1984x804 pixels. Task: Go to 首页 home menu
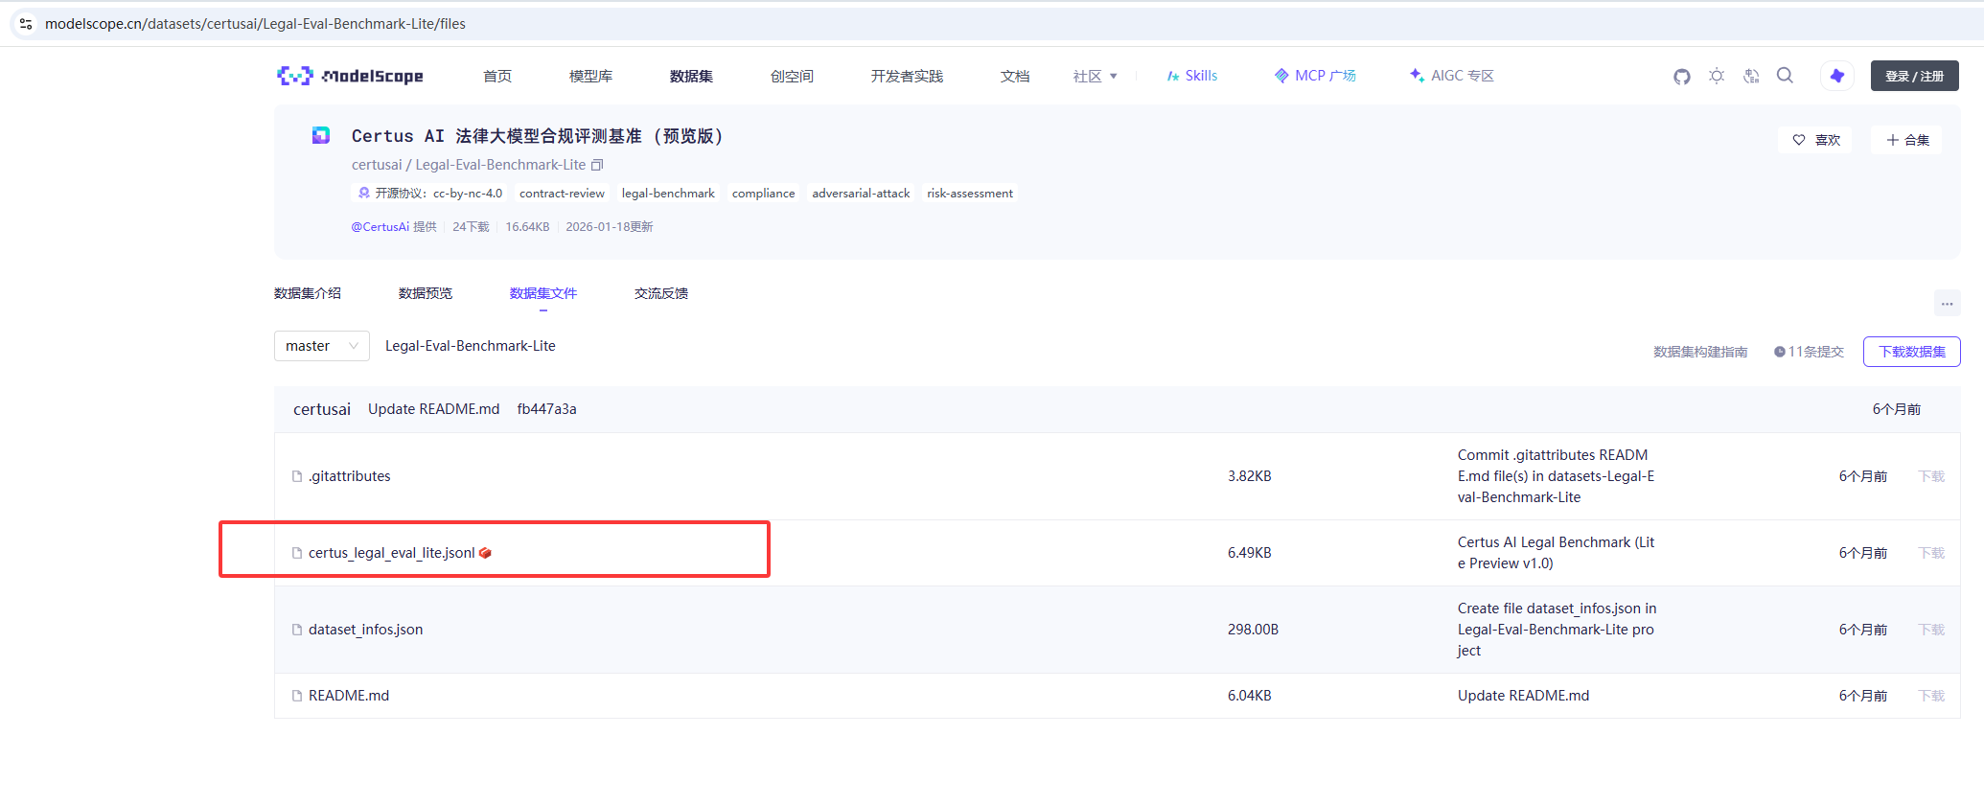pos(497,76)
